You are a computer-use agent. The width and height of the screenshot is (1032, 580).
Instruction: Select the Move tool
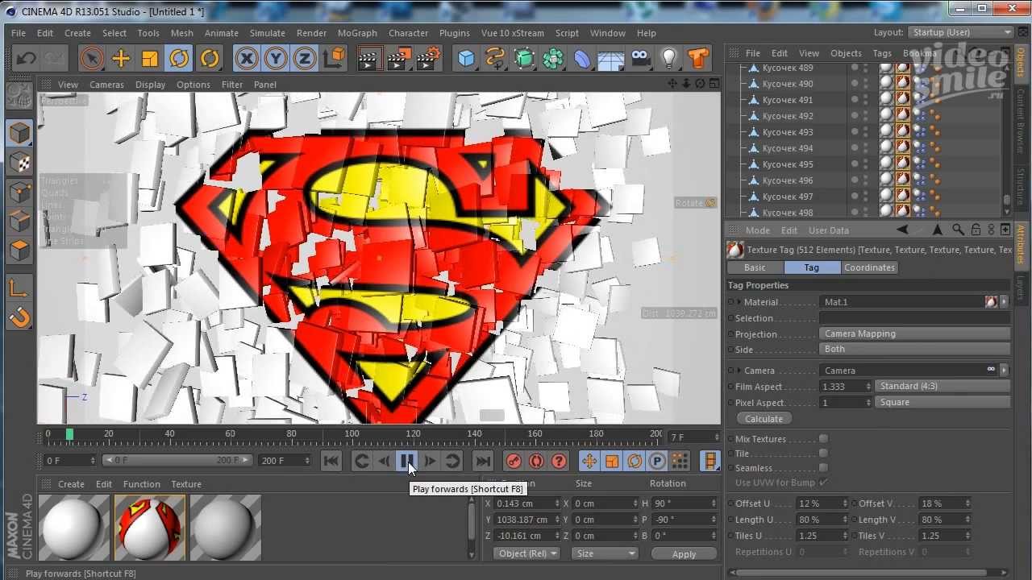pyautogui.click(x=121, y=58)
